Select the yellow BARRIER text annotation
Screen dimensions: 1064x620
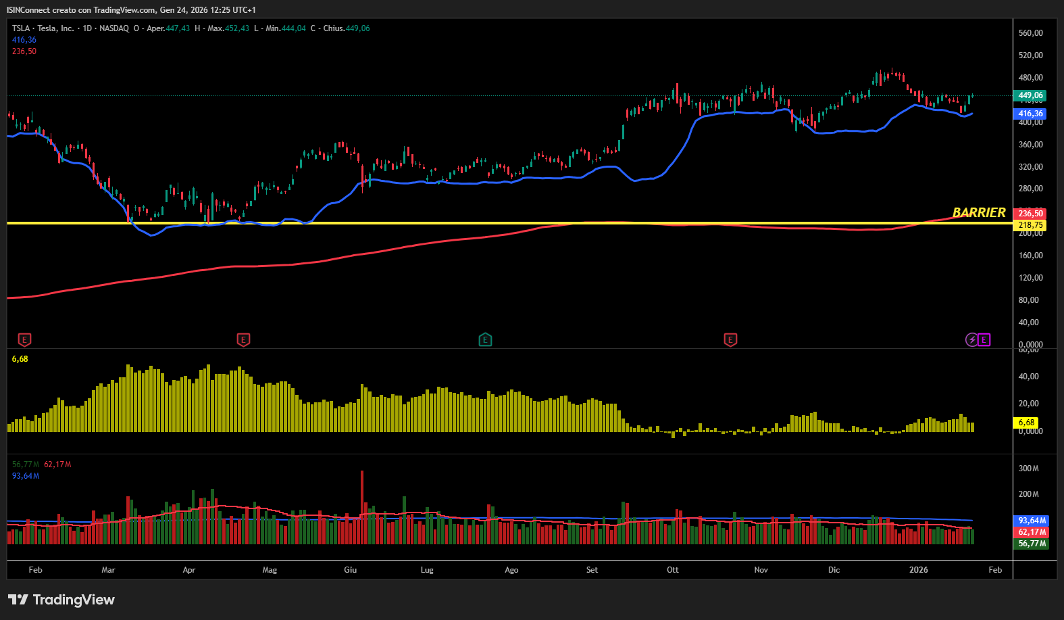979,212
